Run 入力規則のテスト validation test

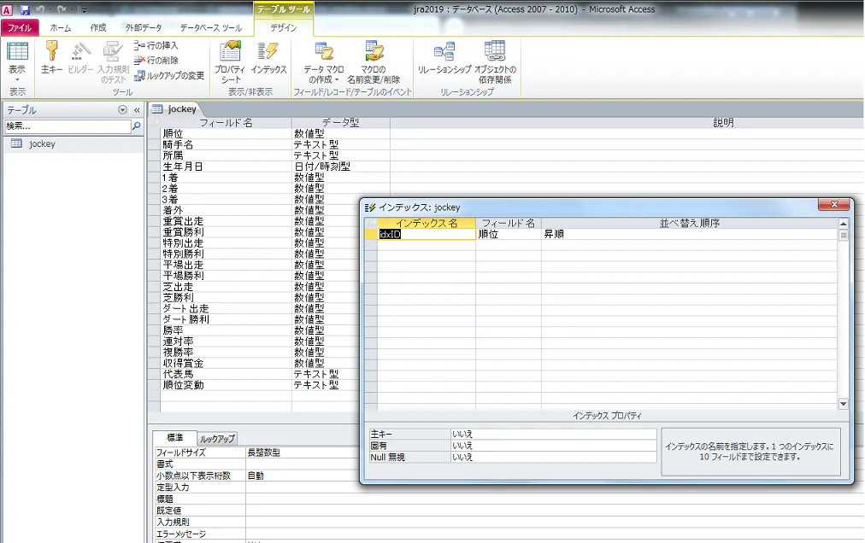tap(113, 62)
